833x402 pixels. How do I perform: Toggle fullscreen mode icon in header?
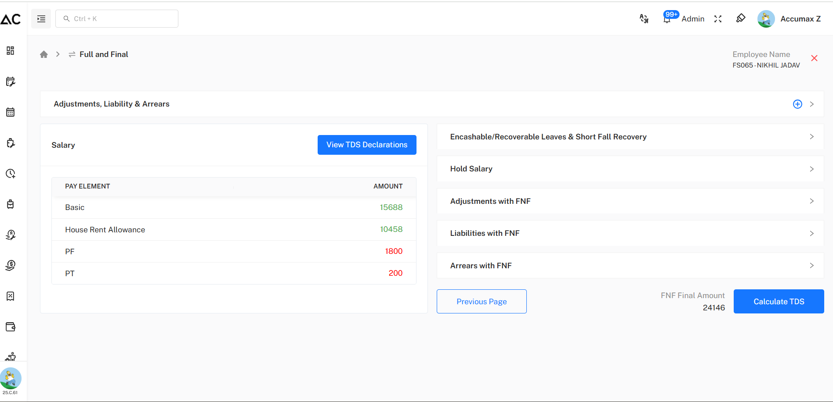[x=718, y=19]
